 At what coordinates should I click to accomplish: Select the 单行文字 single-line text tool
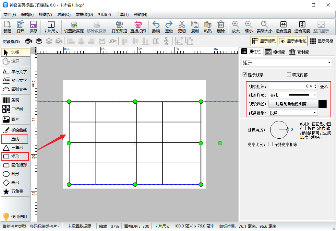[x=15, y=72]
